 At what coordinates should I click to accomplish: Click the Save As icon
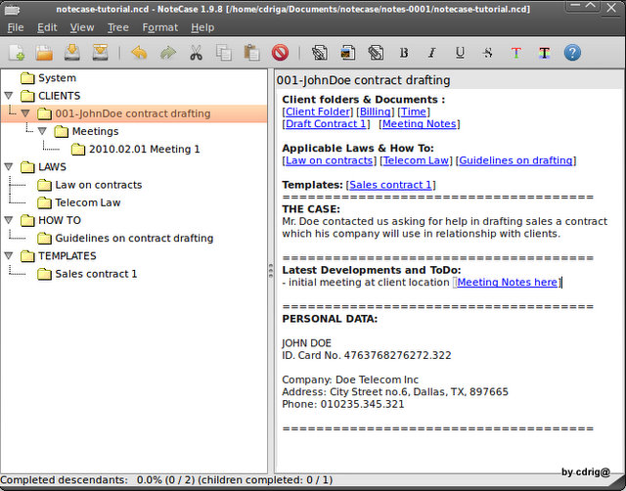100,53
